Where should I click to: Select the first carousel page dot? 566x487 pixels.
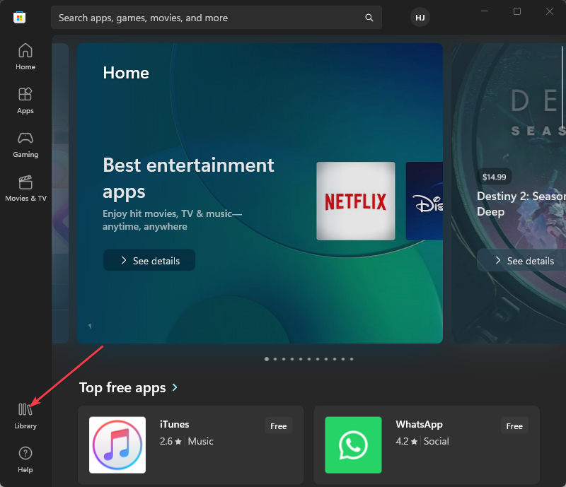point(267,359)
